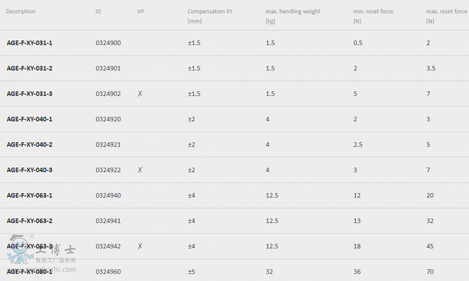
Task: Select ID number 0324941
Action: [108, 221]
